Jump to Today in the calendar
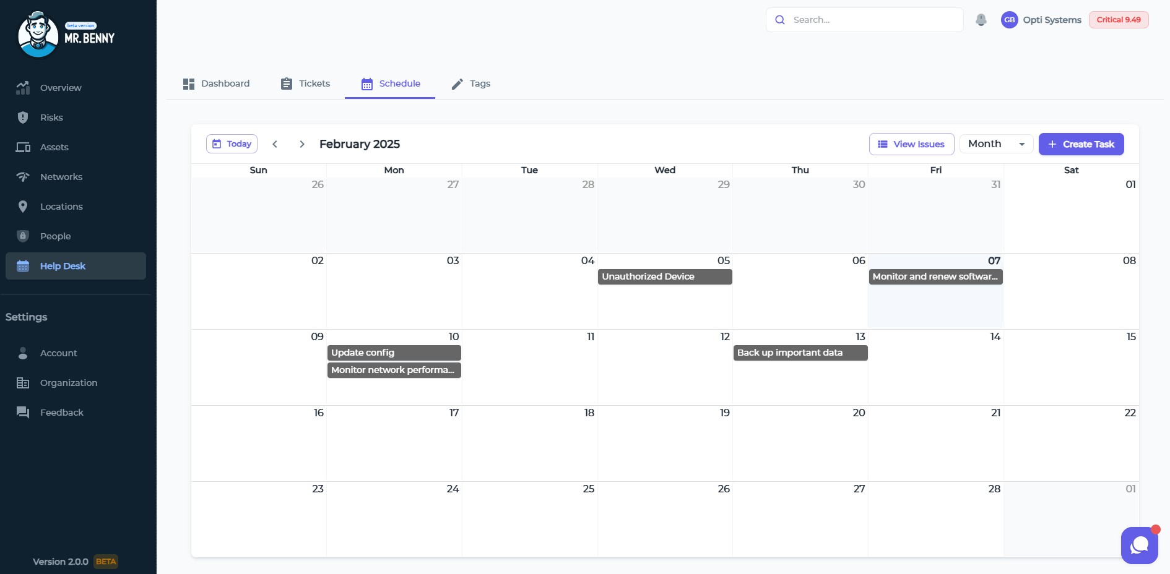 (x=232, y=144)
